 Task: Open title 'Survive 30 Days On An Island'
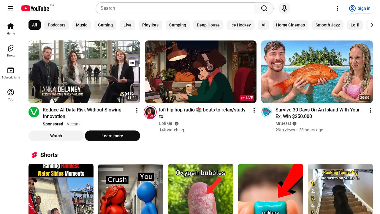pyautogui.click(x=318, y=113)
